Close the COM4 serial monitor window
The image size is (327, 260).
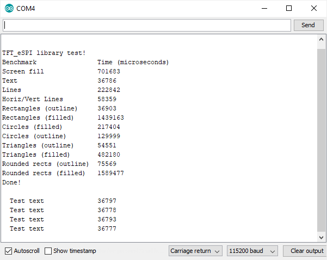click(314, 8)
